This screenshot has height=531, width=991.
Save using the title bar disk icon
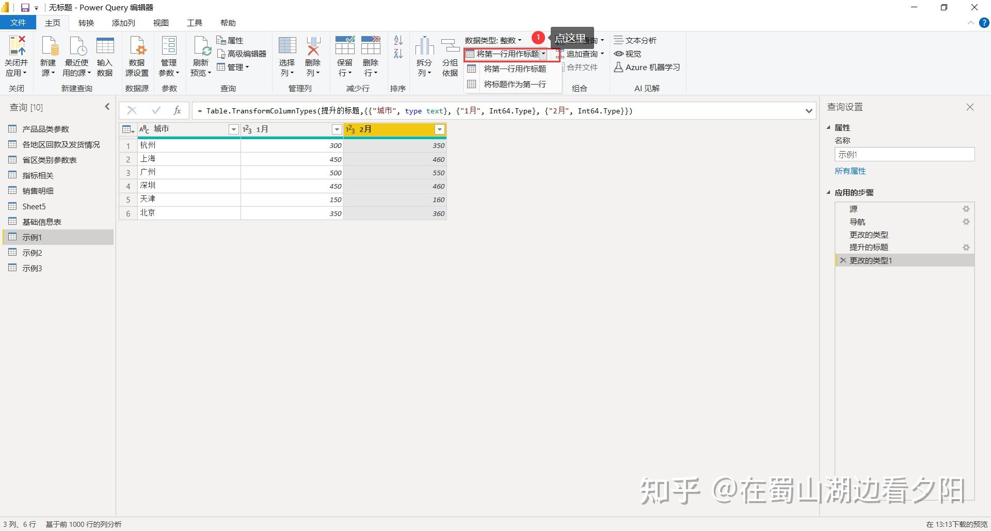(x=25, y=8)
